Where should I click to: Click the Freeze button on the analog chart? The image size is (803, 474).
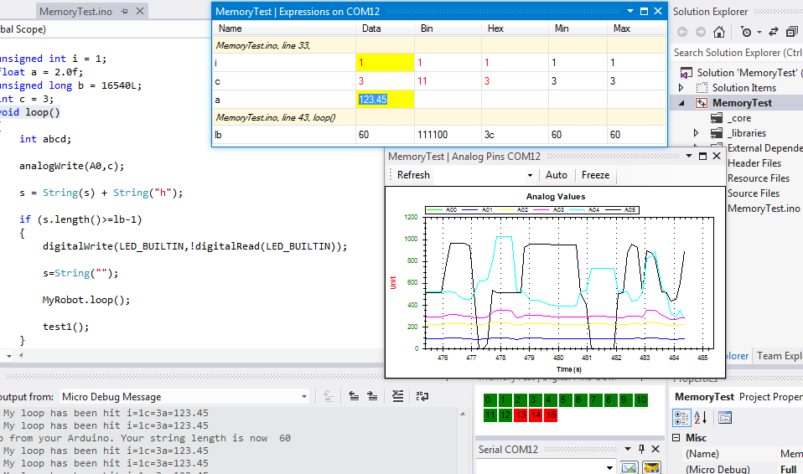595,175
